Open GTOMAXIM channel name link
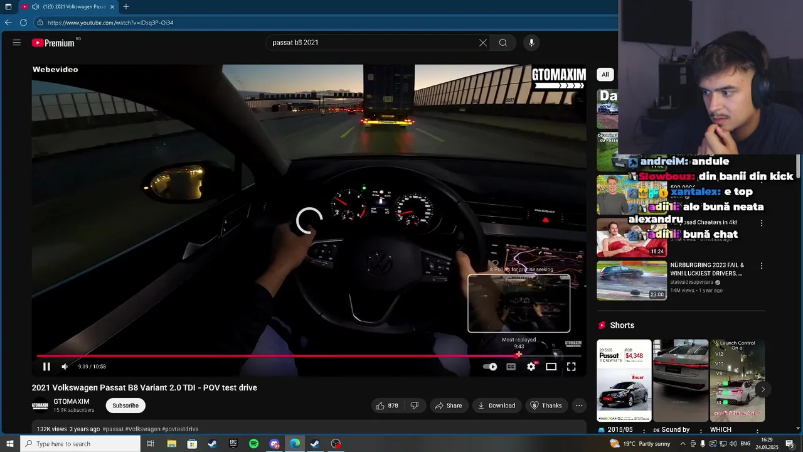This screenshot has height=452, width=803. 72,402
